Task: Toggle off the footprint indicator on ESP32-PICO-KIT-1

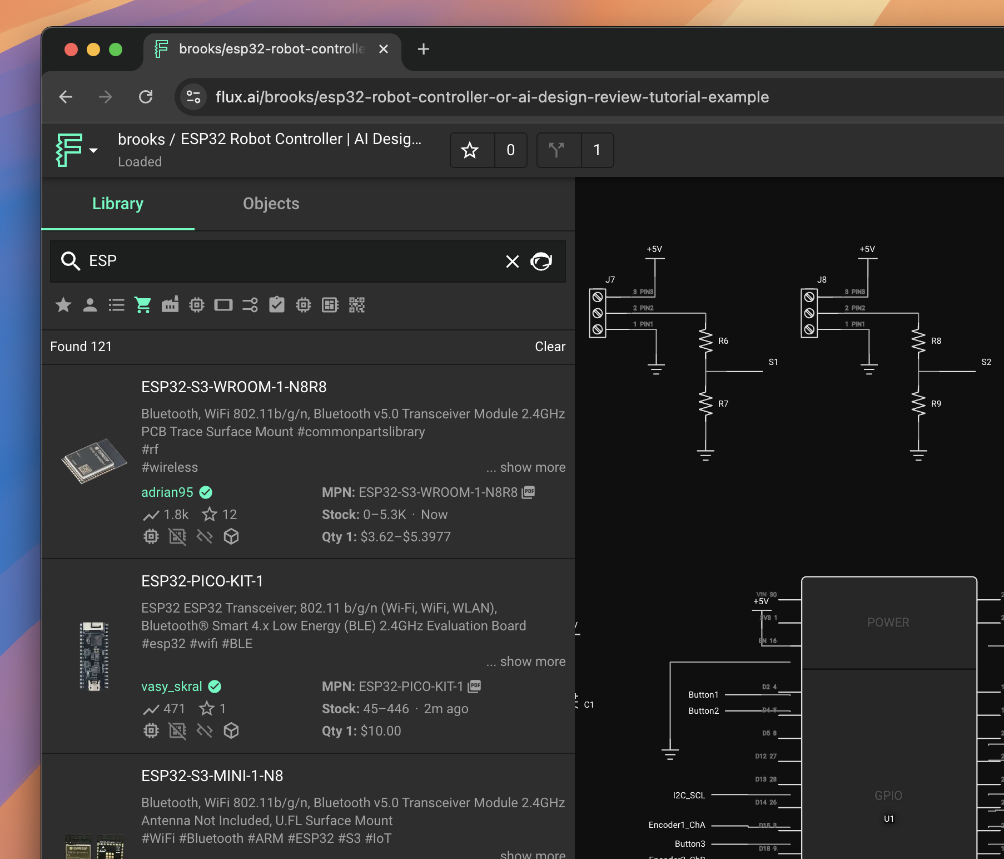Action: point(178,730)
